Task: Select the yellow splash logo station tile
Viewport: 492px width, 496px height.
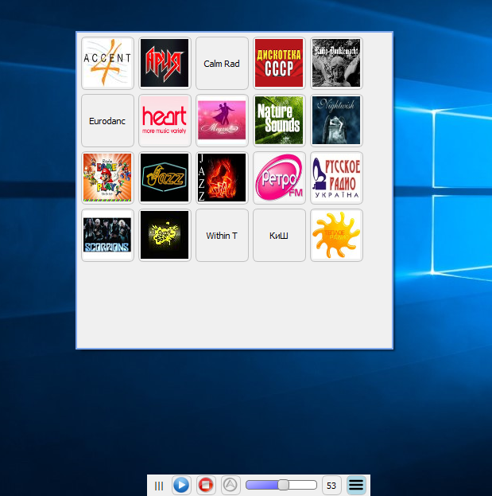Action: coord(165,235)
